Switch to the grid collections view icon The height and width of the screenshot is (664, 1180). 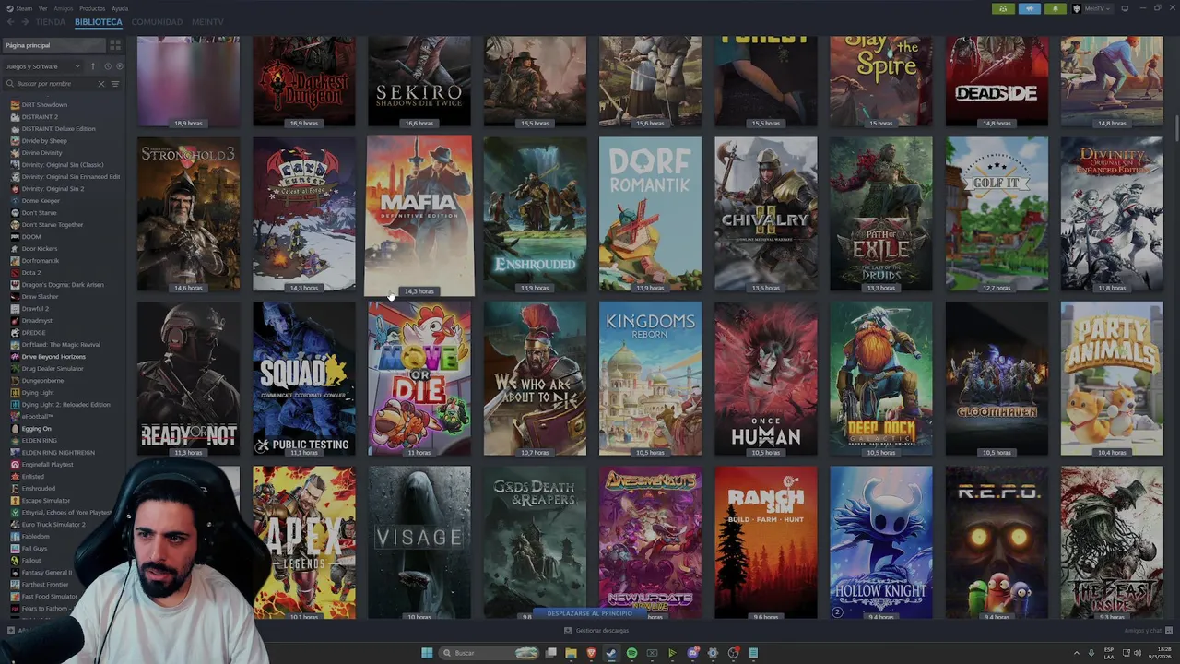coord(115,45)
